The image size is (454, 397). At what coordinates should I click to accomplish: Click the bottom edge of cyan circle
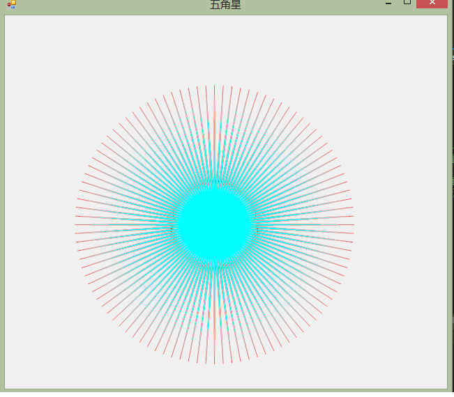pyautogui.click(x=215, y=260)
